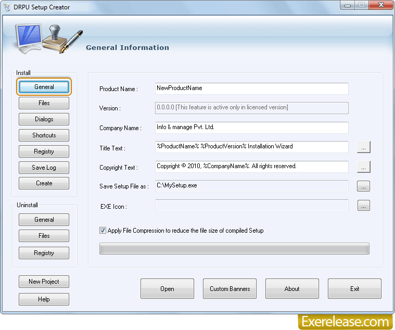This screenshot has width=395, height=330.
Task: Click the Open button
Action: click(x=167, y=289)
